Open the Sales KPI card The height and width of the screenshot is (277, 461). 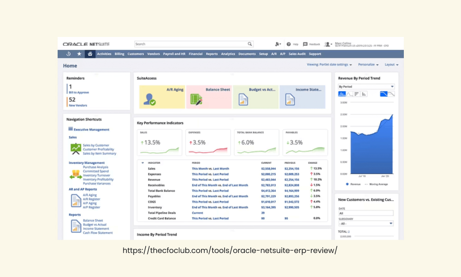(x=160, y=143)
